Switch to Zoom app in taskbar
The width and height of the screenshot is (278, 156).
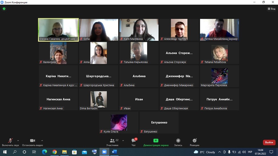tap(104, 152)
